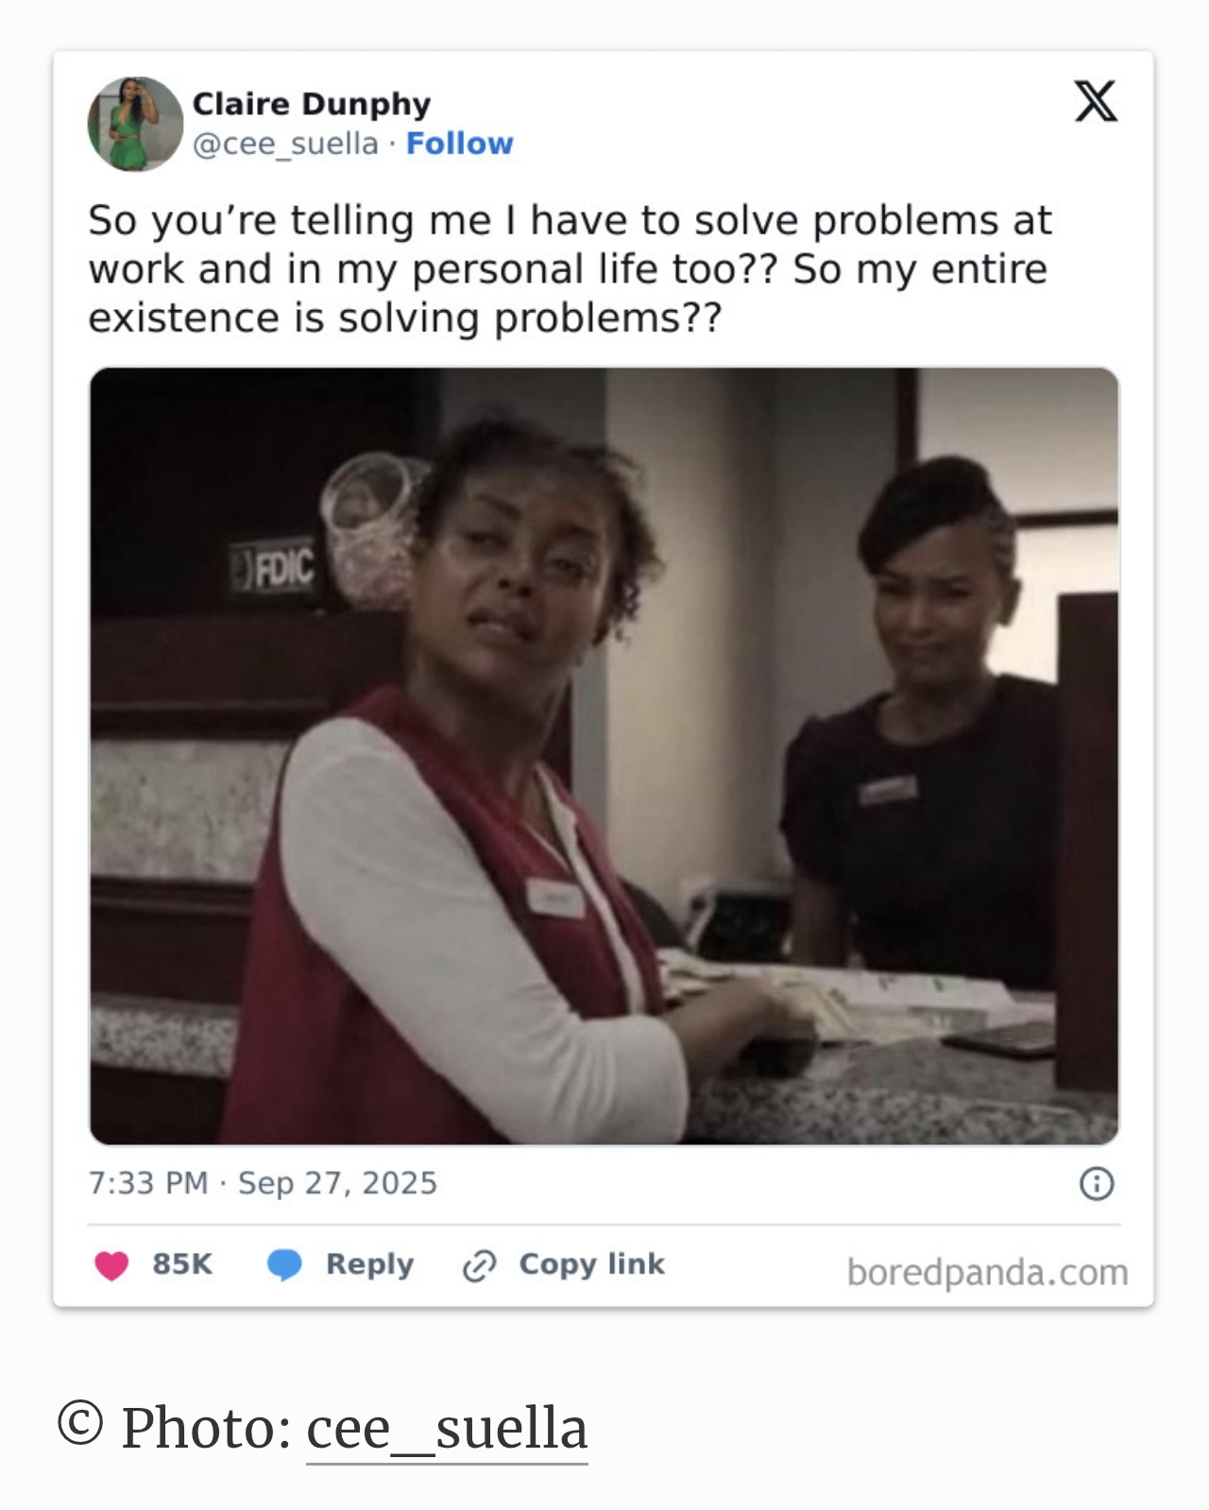
Task: Click the FDIC sign in image
Action: tap(275, 569)
